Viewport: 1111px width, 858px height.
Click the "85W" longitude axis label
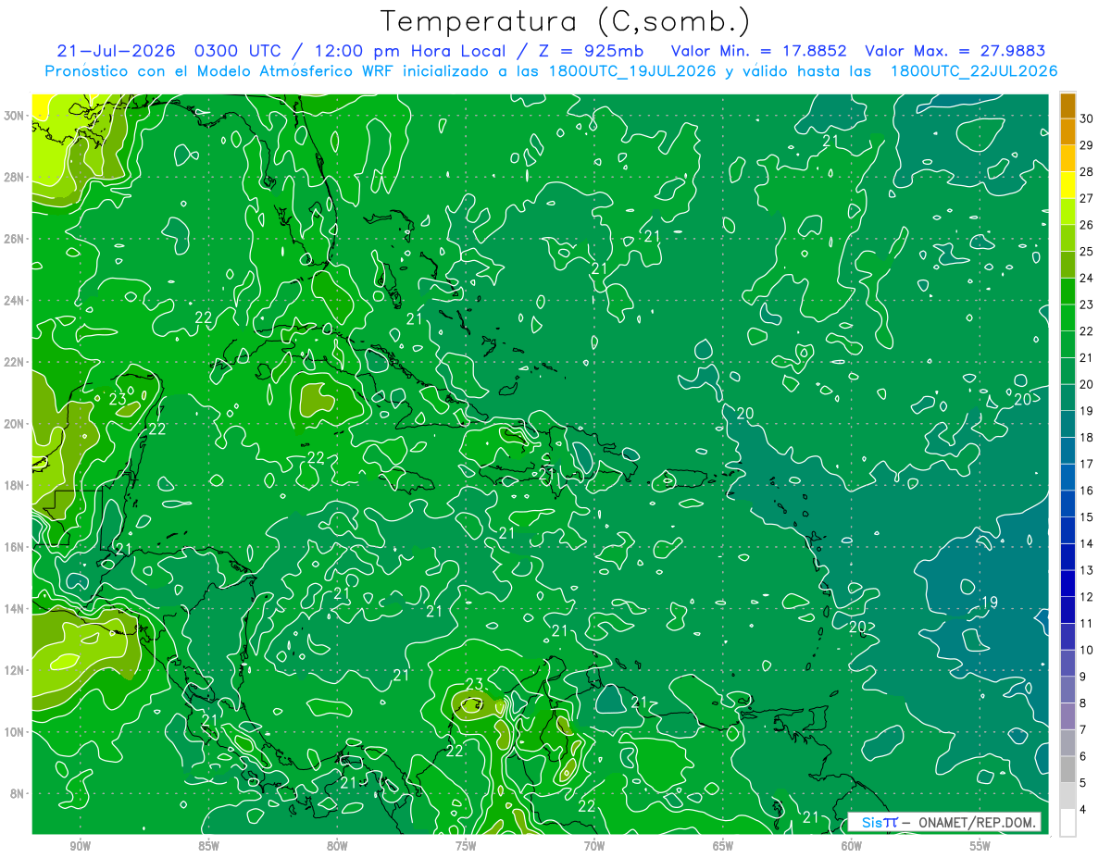(x=209, y=847)
